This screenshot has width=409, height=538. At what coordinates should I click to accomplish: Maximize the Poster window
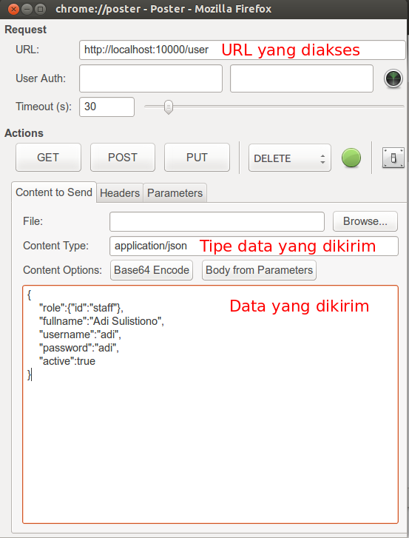[x=41, y=9]
